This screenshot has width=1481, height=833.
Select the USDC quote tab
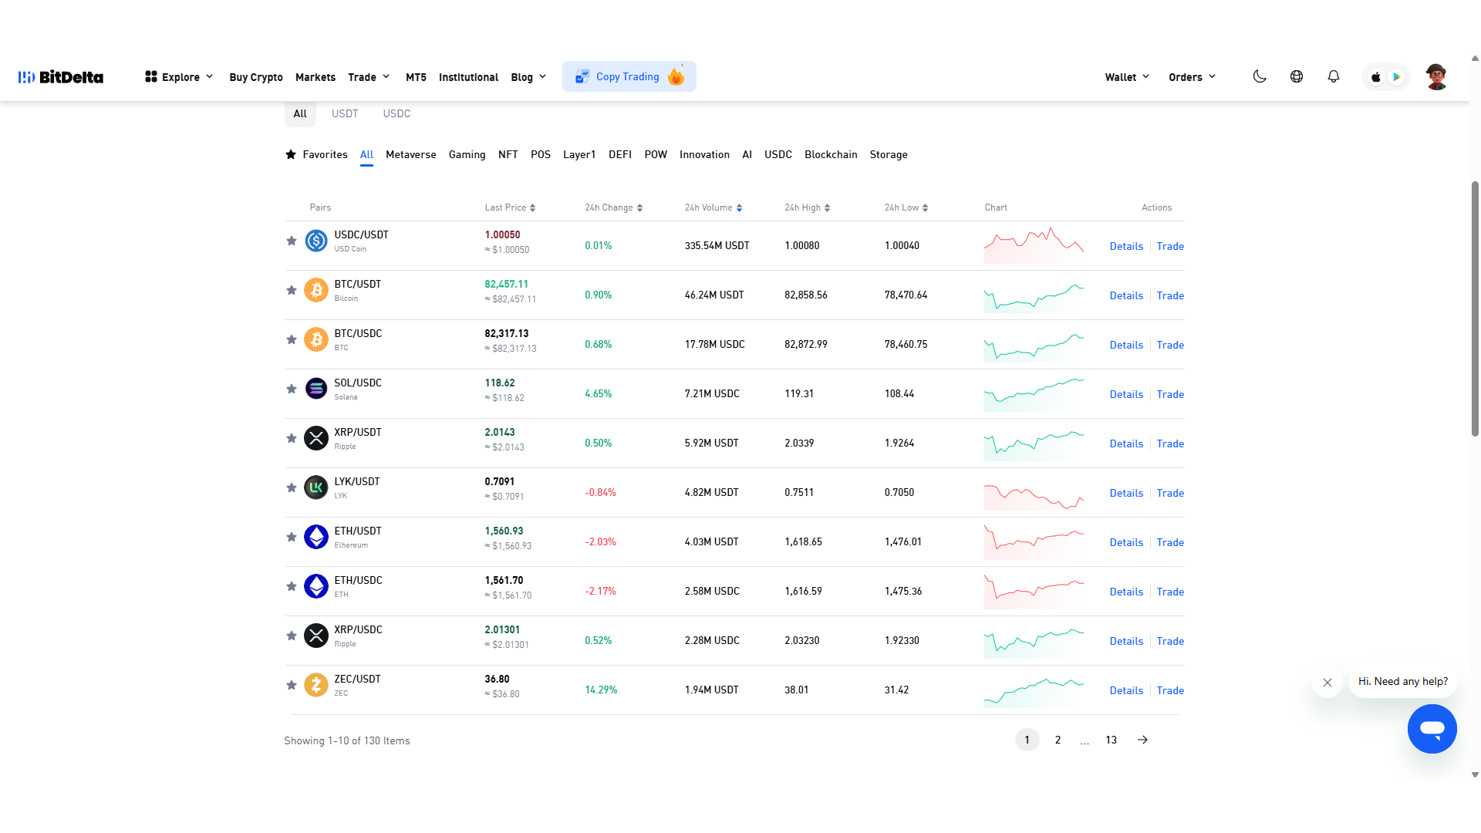point(396,113)
